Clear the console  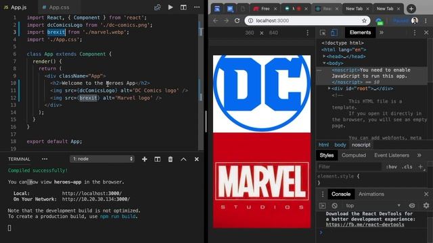334,206
